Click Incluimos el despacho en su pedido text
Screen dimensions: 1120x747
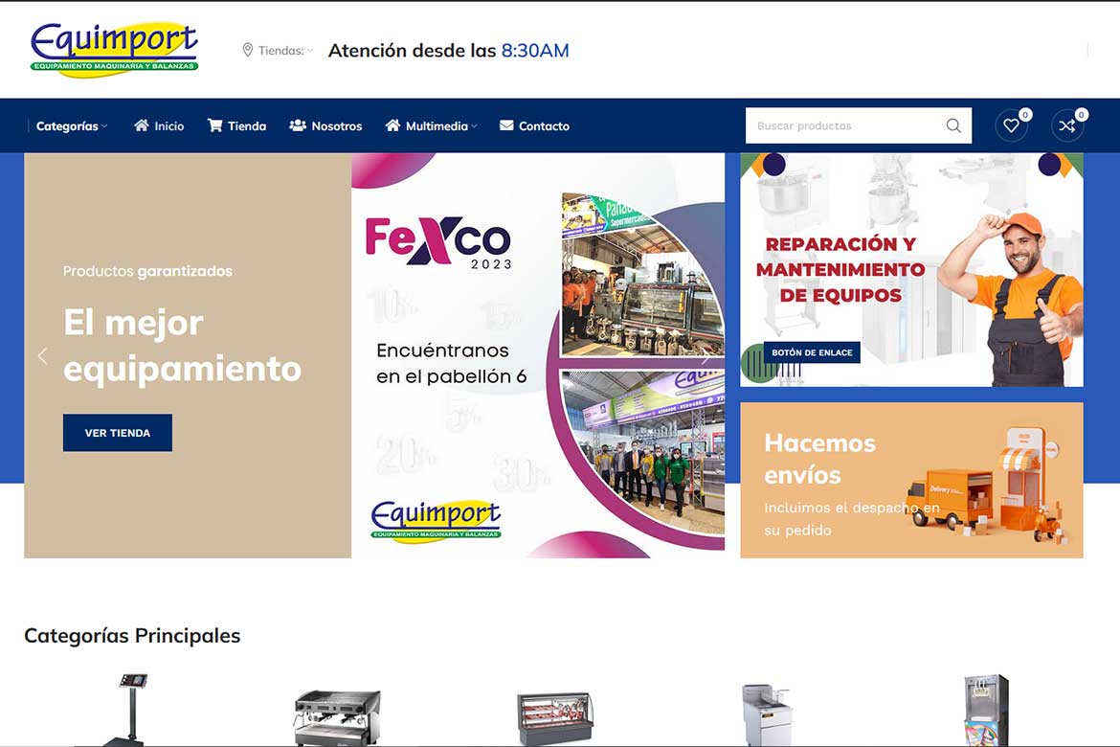(x=852, y=519)
